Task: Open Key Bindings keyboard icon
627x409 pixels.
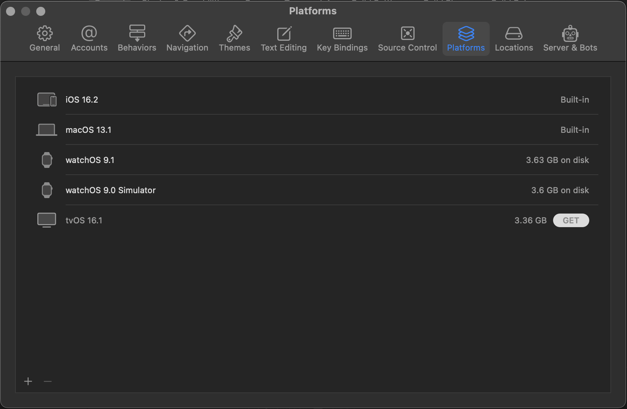Action: point(342,34)
